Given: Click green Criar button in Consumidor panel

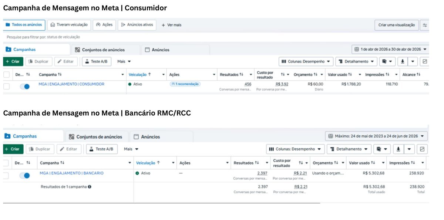Looking at the screenshot, I should [13, 61].
